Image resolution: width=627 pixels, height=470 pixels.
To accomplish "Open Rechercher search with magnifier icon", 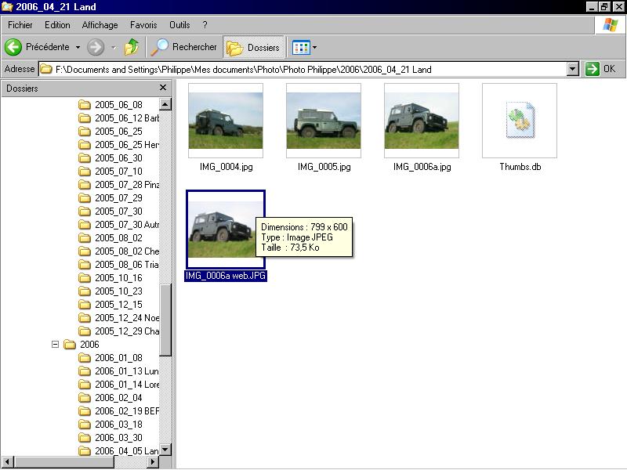I will pos(159,47).
